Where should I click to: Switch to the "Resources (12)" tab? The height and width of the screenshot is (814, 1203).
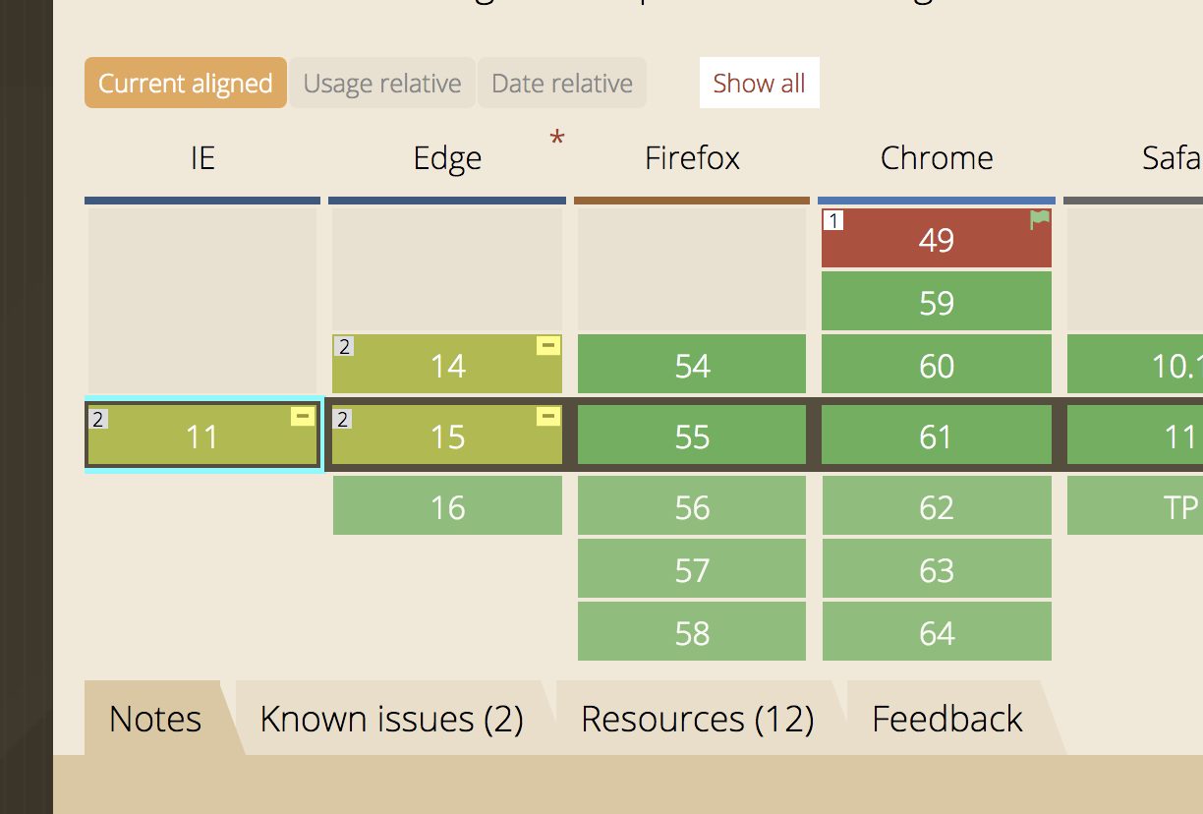[x=698, y=719]
